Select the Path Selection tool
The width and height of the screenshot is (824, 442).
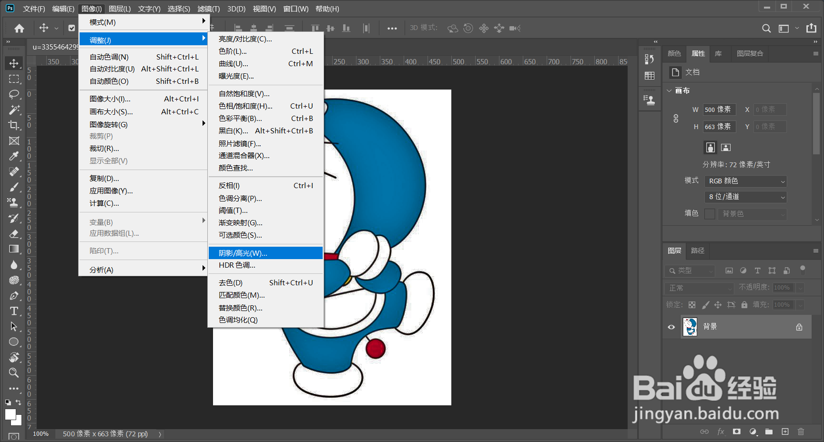click(14, 326)
